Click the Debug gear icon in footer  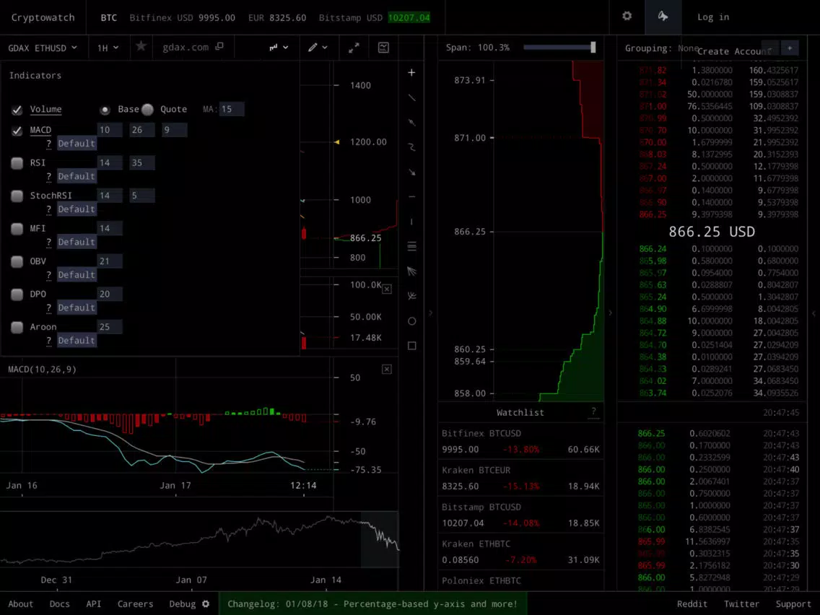pos(206,603)
